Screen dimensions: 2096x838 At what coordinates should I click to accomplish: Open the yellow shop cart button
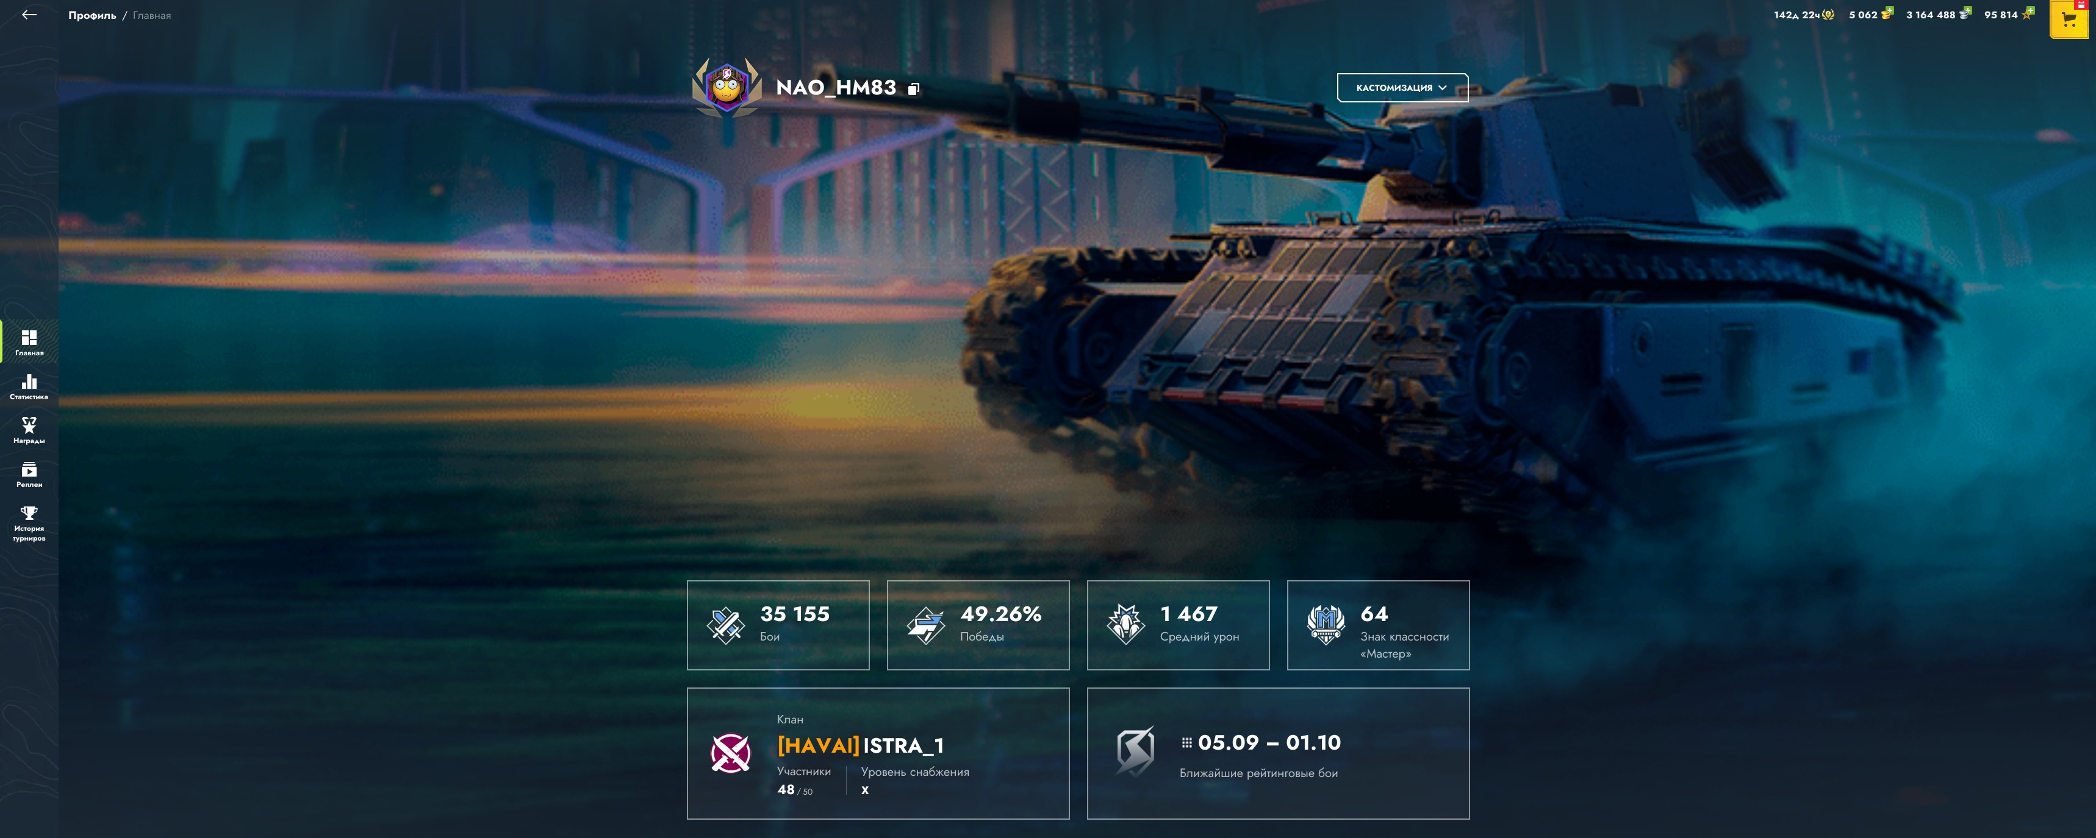click(x=2069, y=20)
